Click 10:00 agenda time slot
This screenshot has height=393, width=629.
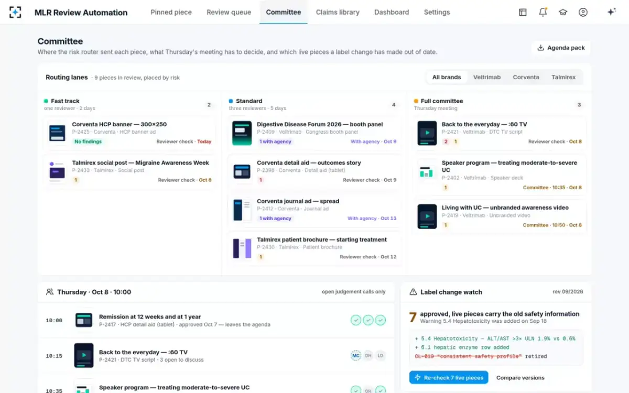(x=54, y=320)
